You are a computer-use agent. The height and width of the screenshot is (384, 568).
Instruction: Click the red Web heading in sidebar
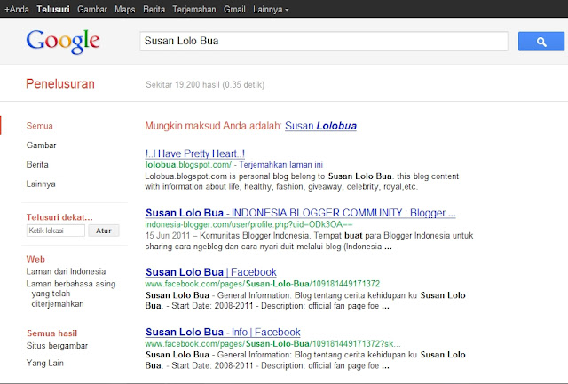pyautogui.click(x=35, y=259)
